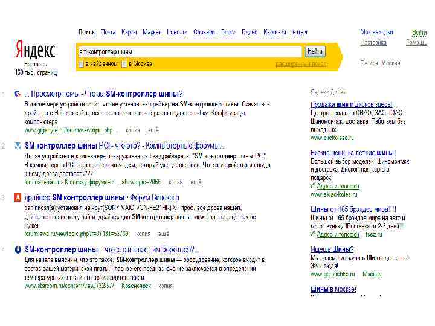Click blue round favicon of fourth result
This screenshot has height=326, width=435.
[x=18, y=249]
